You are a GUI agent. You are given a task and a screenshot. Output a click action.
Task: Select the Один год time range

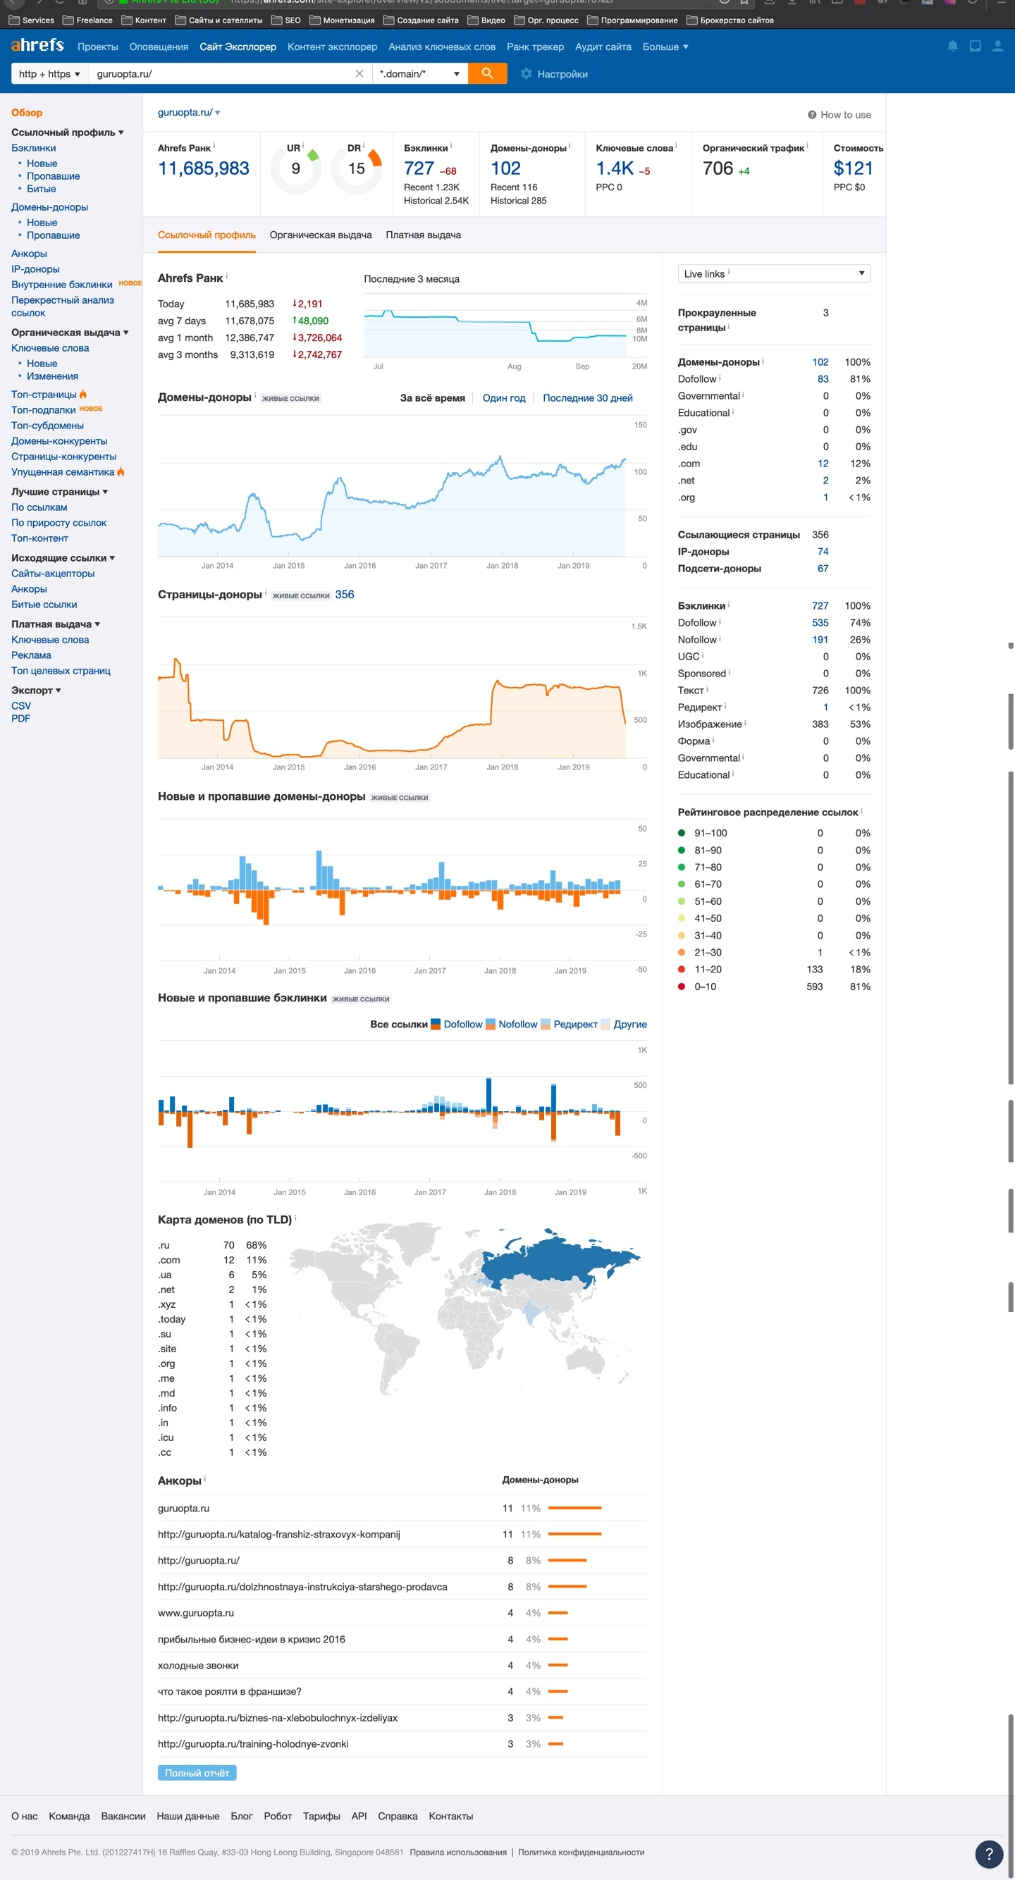504,397
